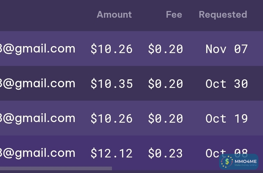
Task: Select the Oct 30 requested date
Action: click(226, 84)
